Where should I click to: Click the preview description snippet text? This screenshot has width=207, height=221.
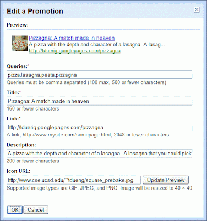click(97, 44)
